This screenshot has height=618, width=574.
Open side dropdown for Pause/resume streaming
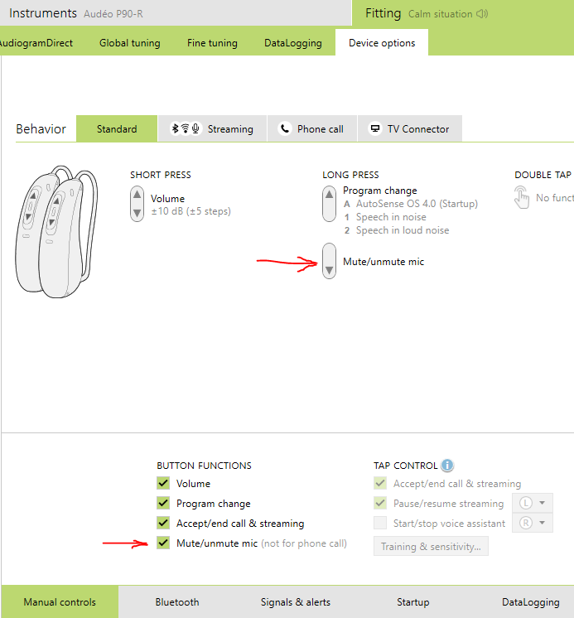pos(533,503)
